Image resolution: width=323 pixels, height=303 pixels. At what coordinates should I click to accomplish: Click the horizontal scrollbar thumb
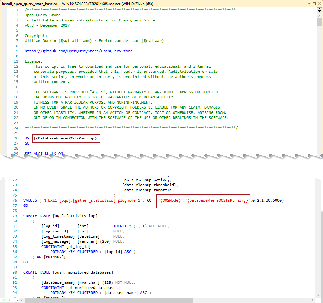click(109, 300)
